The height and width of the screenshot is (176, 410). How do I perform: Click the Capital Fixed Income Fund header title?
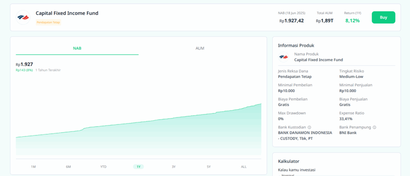point(67,13)
